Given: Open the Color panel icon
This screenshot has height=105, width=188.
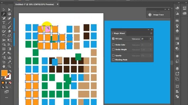Looking at the screenshot, I should click(177, 8).
